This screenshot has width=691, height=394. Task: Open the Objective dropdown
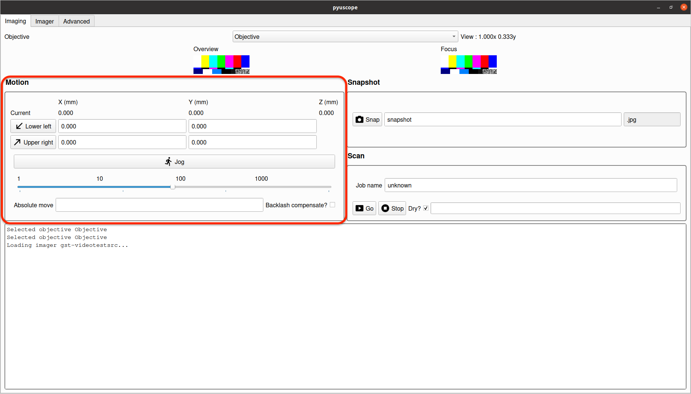(x=345, y=37)
